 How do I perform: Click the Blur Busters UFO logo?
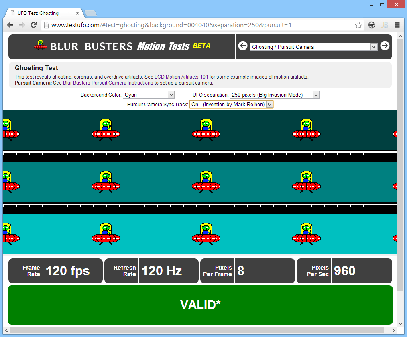[x=40, y=45]
